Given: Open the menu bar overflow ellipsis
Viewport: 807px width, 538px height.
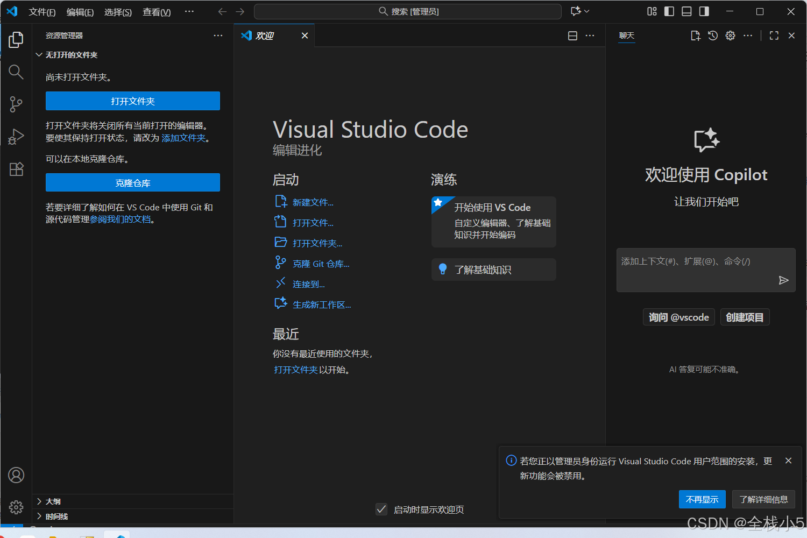Looking at the screenshot, I should tap(189, 11).
